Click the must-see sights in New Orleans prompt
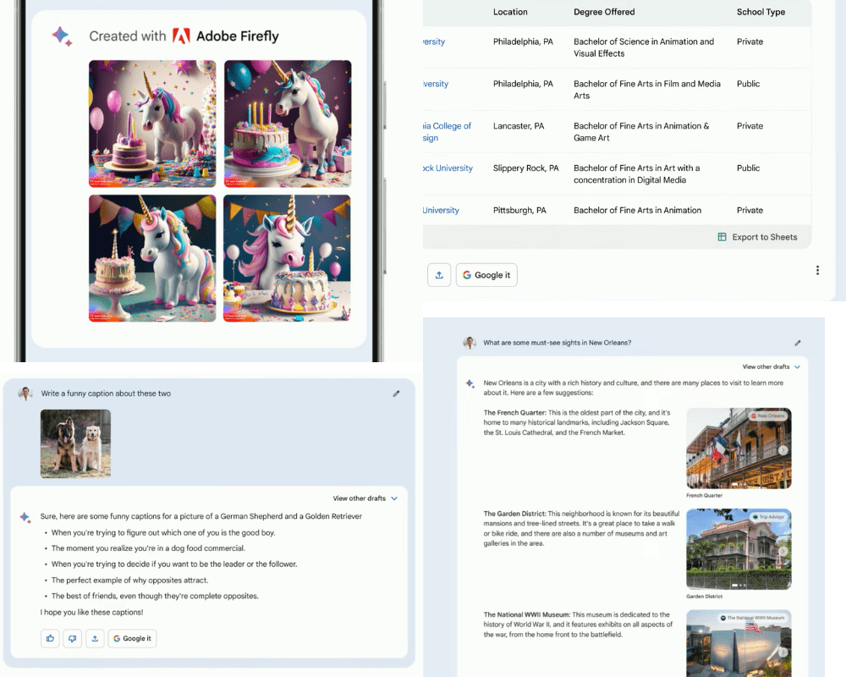The image size is (846, 677). coord(557,343)
